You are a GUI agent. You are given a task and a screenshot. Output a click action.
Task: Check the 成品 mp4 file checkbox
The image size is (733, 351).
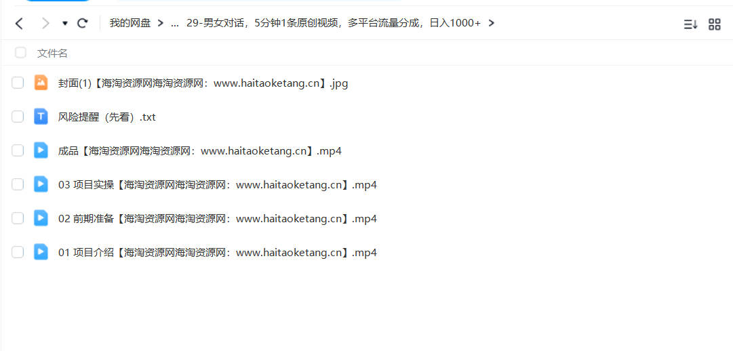pyautogui.click(x=18, y=150)
